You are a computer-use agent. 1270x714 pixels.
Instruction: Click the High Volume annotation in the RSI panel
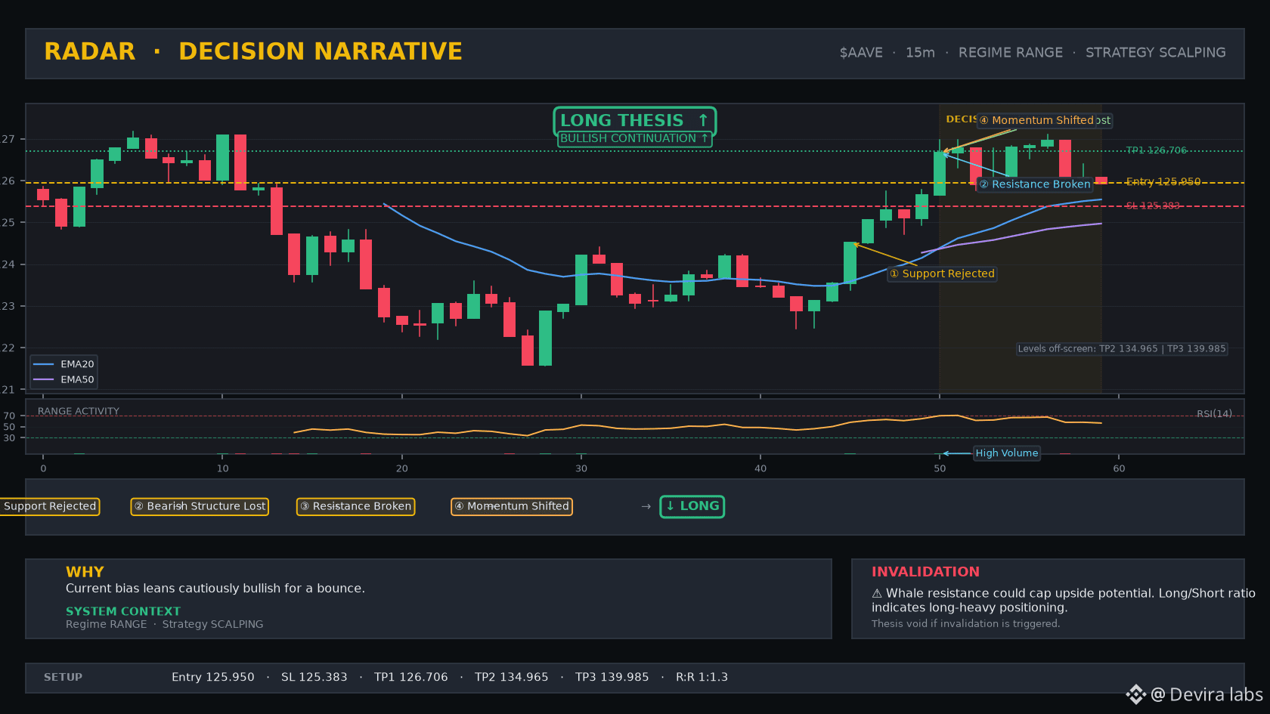pos(1006,453)
